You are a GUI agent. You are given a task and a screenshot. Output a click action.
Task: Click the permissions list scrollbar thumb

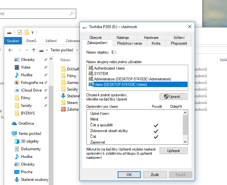tap(185, 125)
